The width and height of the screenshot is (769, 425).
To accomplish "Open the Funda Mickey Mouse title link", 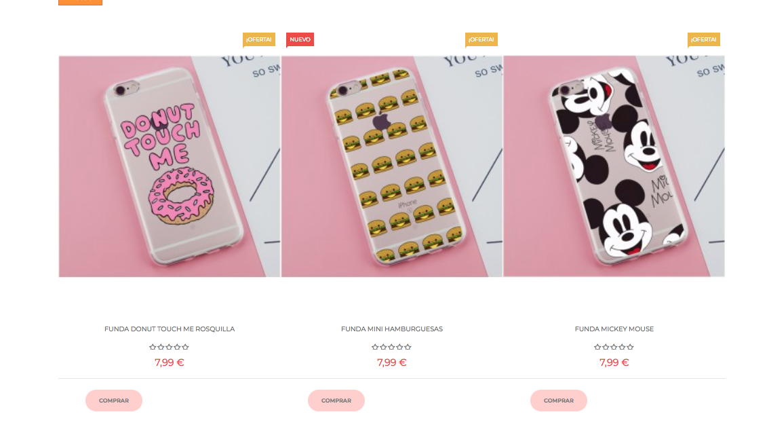I will 614,329.
